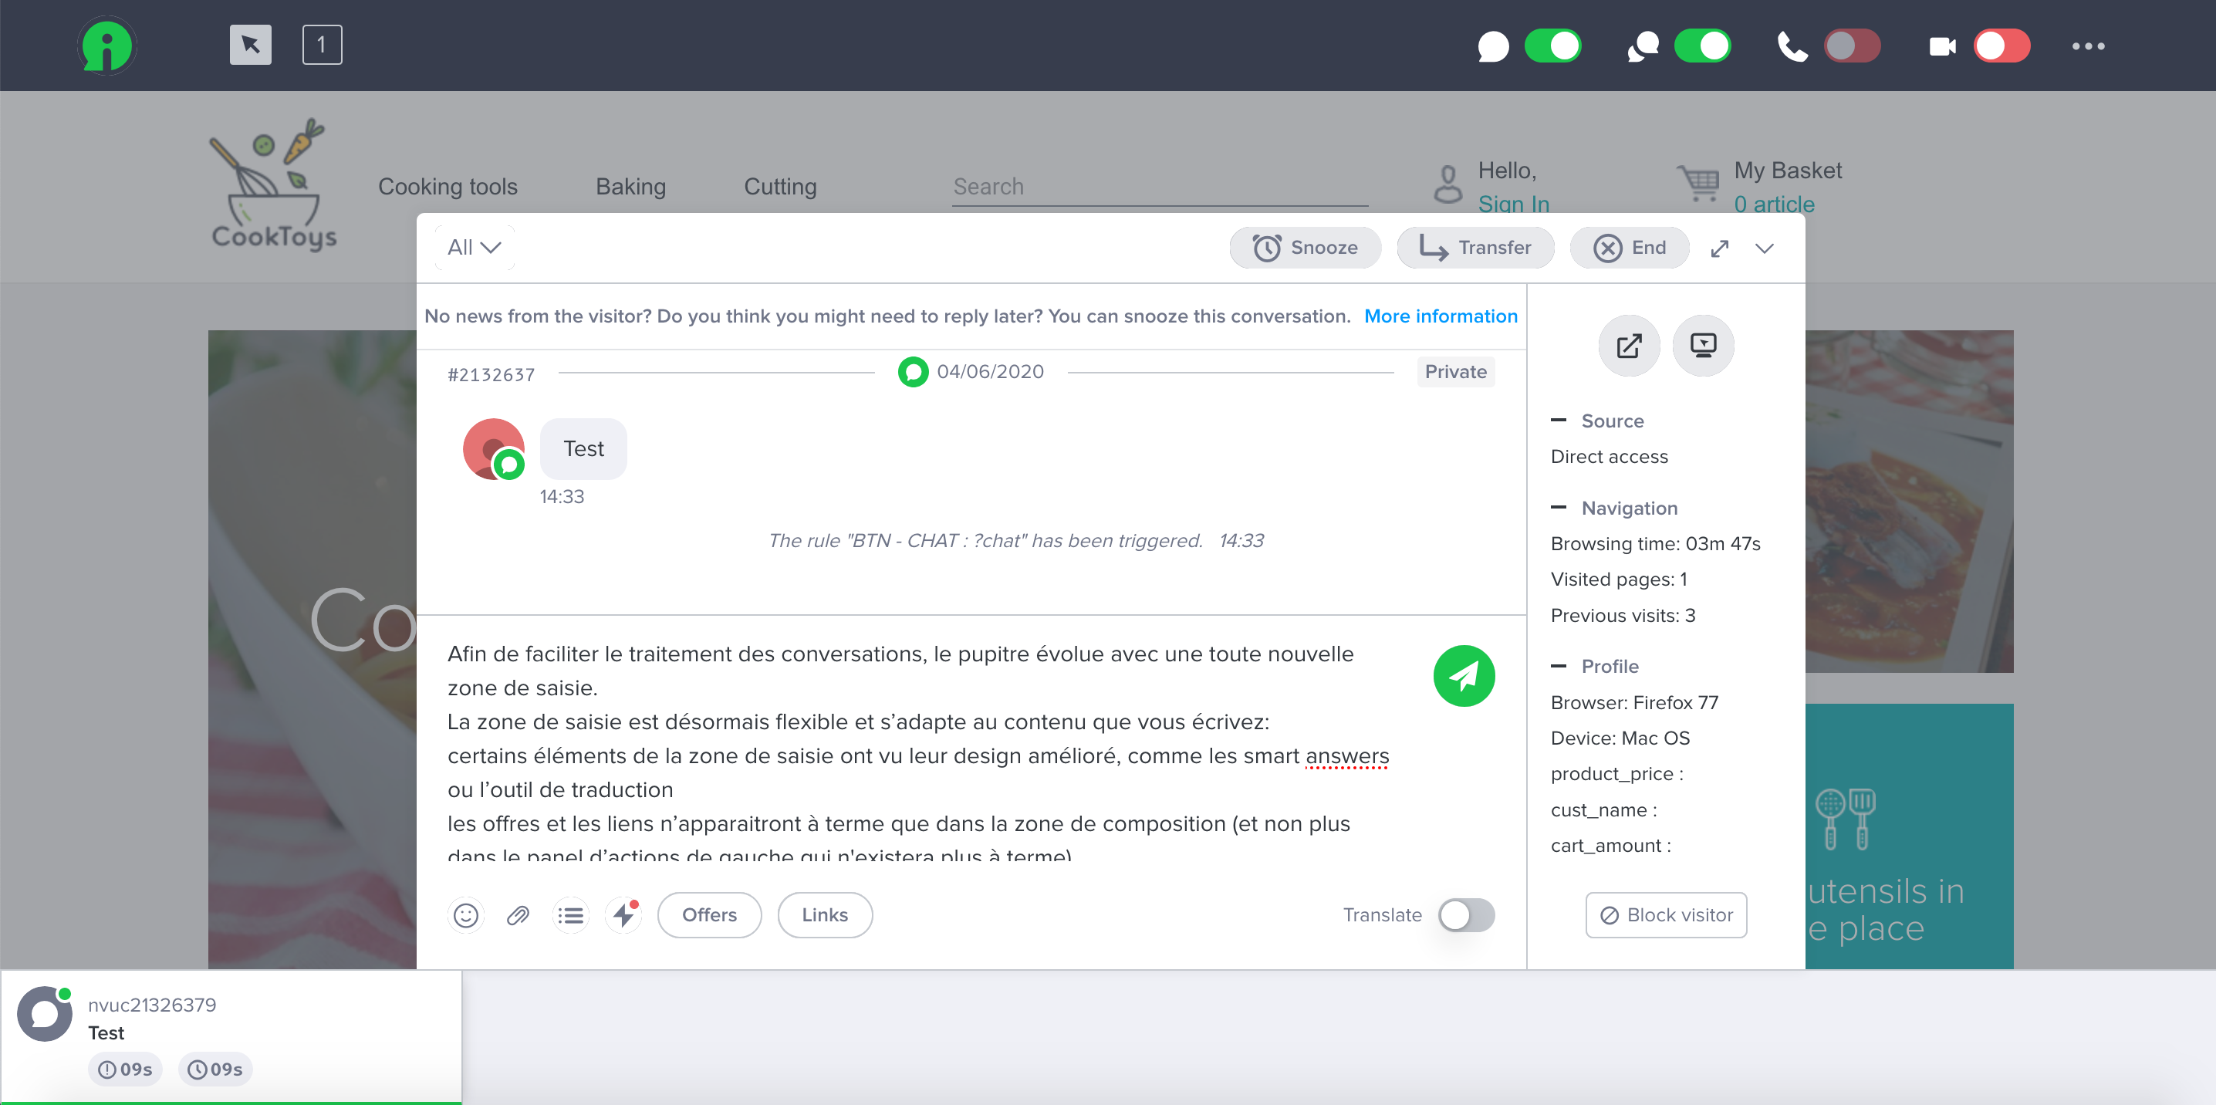Click the iAdvize green logo
The width and height of the screenshot is (2216, 1105).
106,46
